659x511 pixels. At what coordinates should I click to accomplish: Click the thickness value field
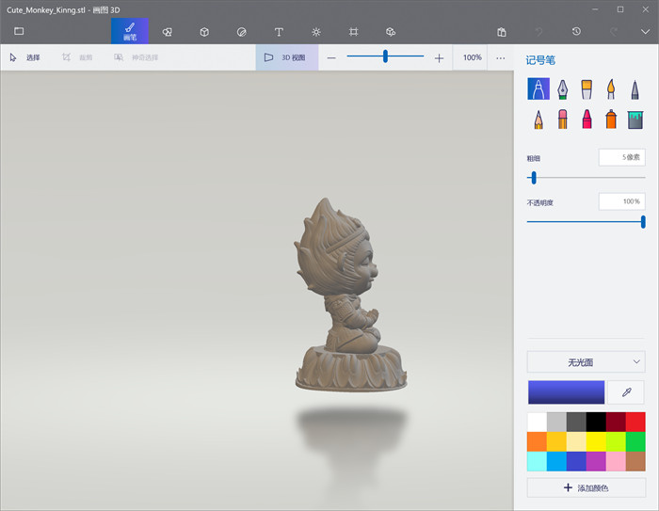click(x=622, y=157)
